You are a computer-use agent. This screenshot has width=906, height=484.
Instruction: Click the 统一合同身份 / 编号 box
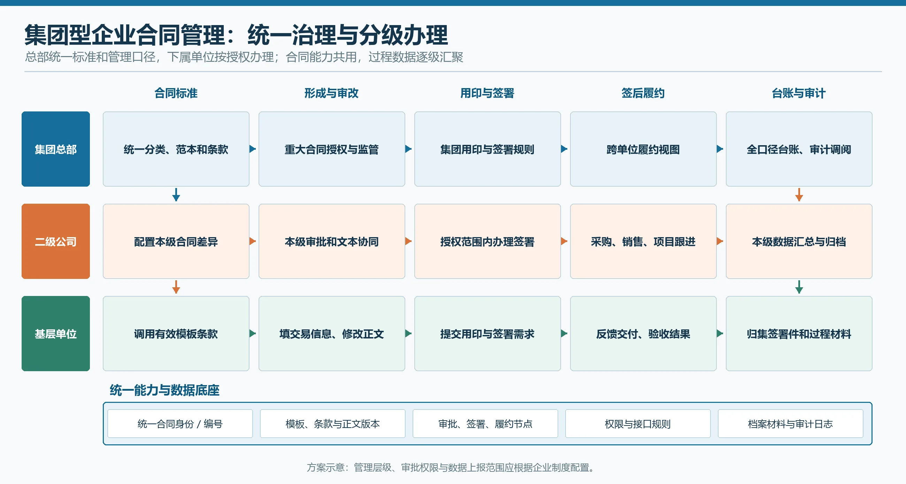click(180, 423)
